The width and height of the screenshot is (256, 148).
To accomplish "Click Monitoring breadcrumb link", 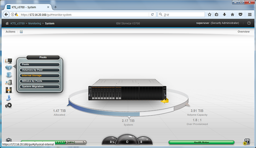I will [x=34, y=23].
